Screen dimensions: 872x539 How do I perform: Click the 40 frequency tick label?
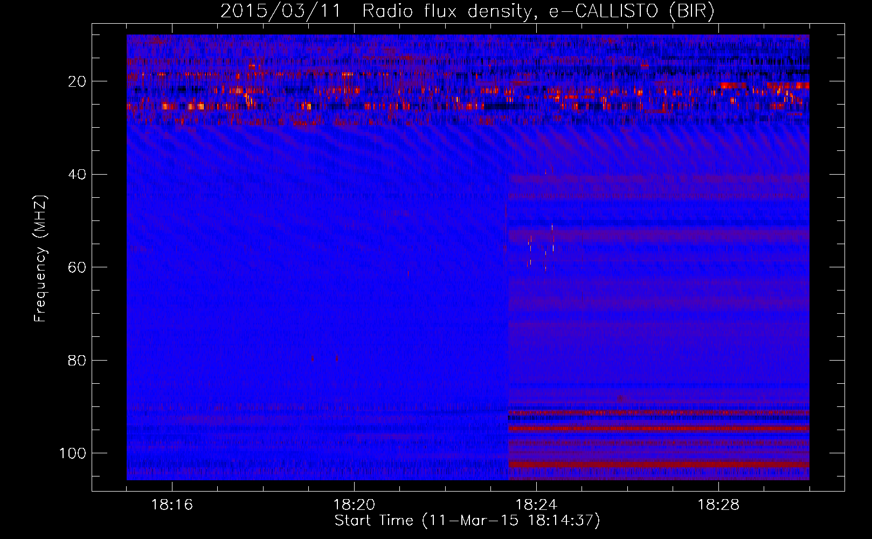(77, 175)
